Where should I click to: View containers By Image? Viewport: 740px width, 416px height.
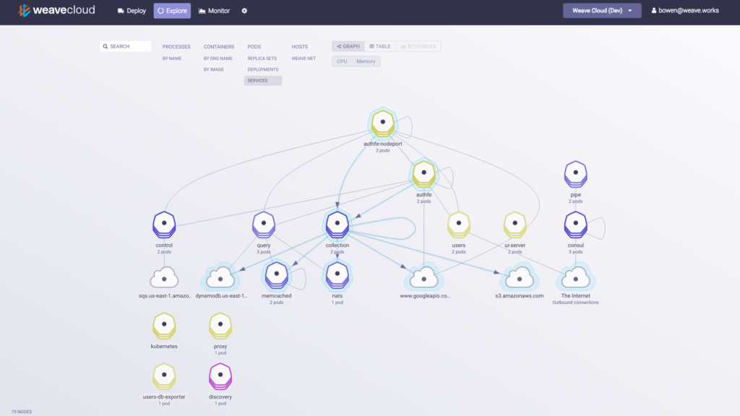(x=214, y=69)
